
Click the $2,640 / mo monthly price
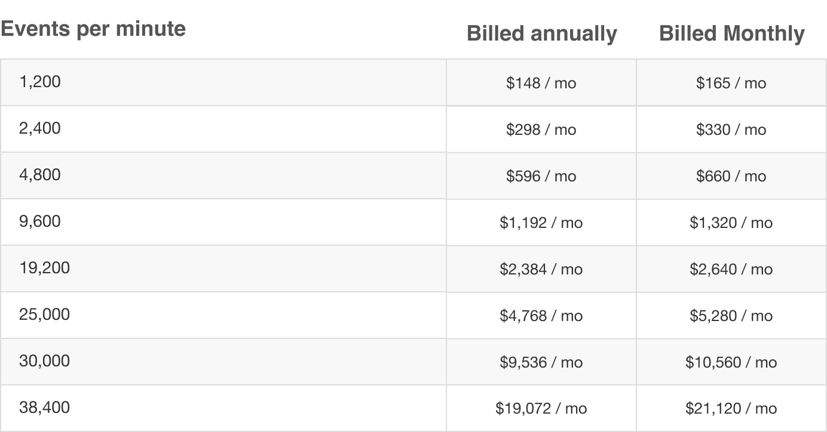click(x=731, y=269)
